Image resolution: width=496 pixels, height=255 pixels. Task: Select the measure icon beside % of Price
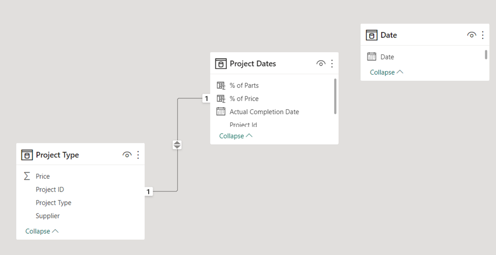221,99
